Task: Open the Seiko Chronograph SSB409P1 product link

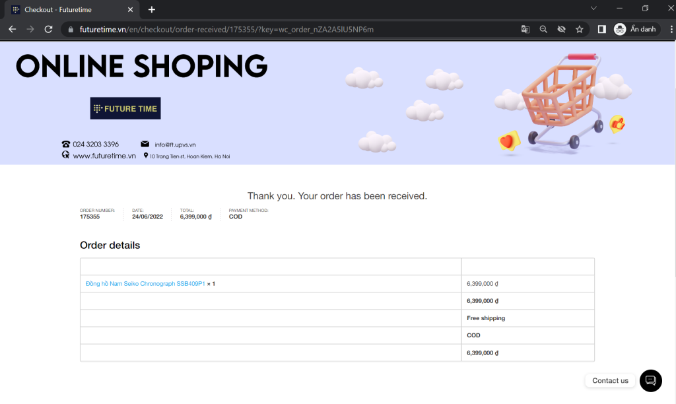Action: pos(145,284)
